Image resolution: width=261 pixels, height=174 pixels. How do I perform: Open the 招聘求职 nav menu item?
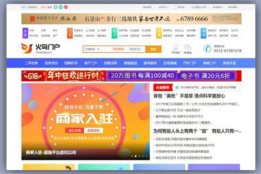(x=110, y=63)
